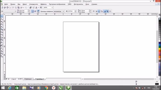Image resolution: width=161 pixels, height=90 pixels.
Task: Add a page with plus button
Action: [19, 79]
